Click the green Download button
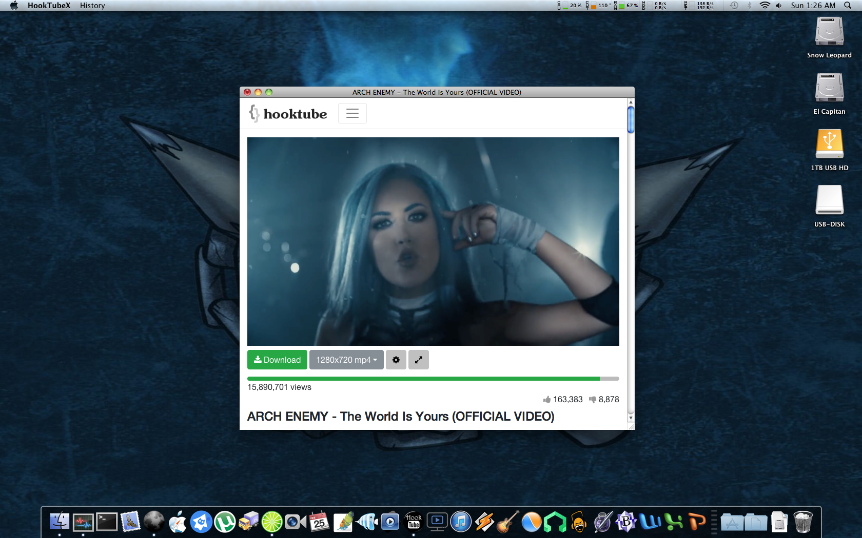Screen dimensions: 862x538 (x=277, y=360)
